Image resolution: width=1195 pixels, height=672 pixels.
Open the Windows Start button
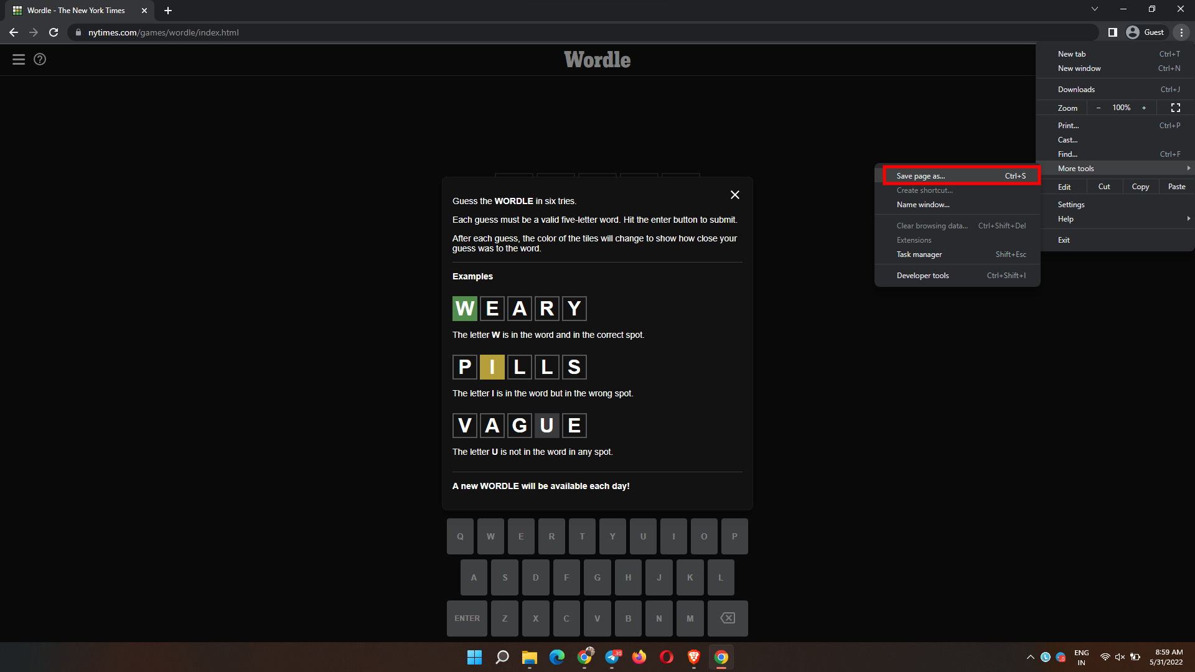pos(474,657)
